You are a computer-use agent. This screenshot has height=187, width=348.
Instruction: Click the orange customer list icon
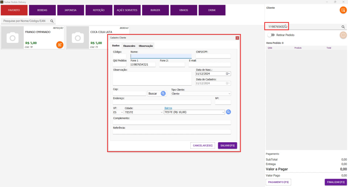(343, 10)
